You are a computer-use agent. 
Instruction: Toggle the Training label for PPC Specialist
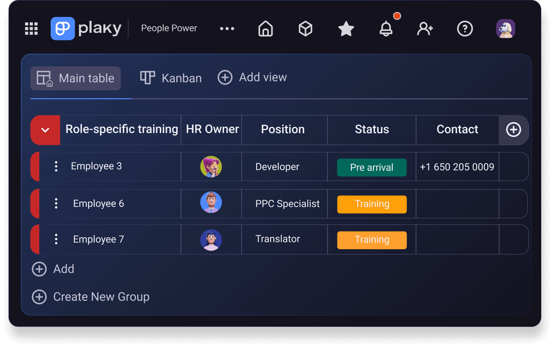(x=372, y=204)
